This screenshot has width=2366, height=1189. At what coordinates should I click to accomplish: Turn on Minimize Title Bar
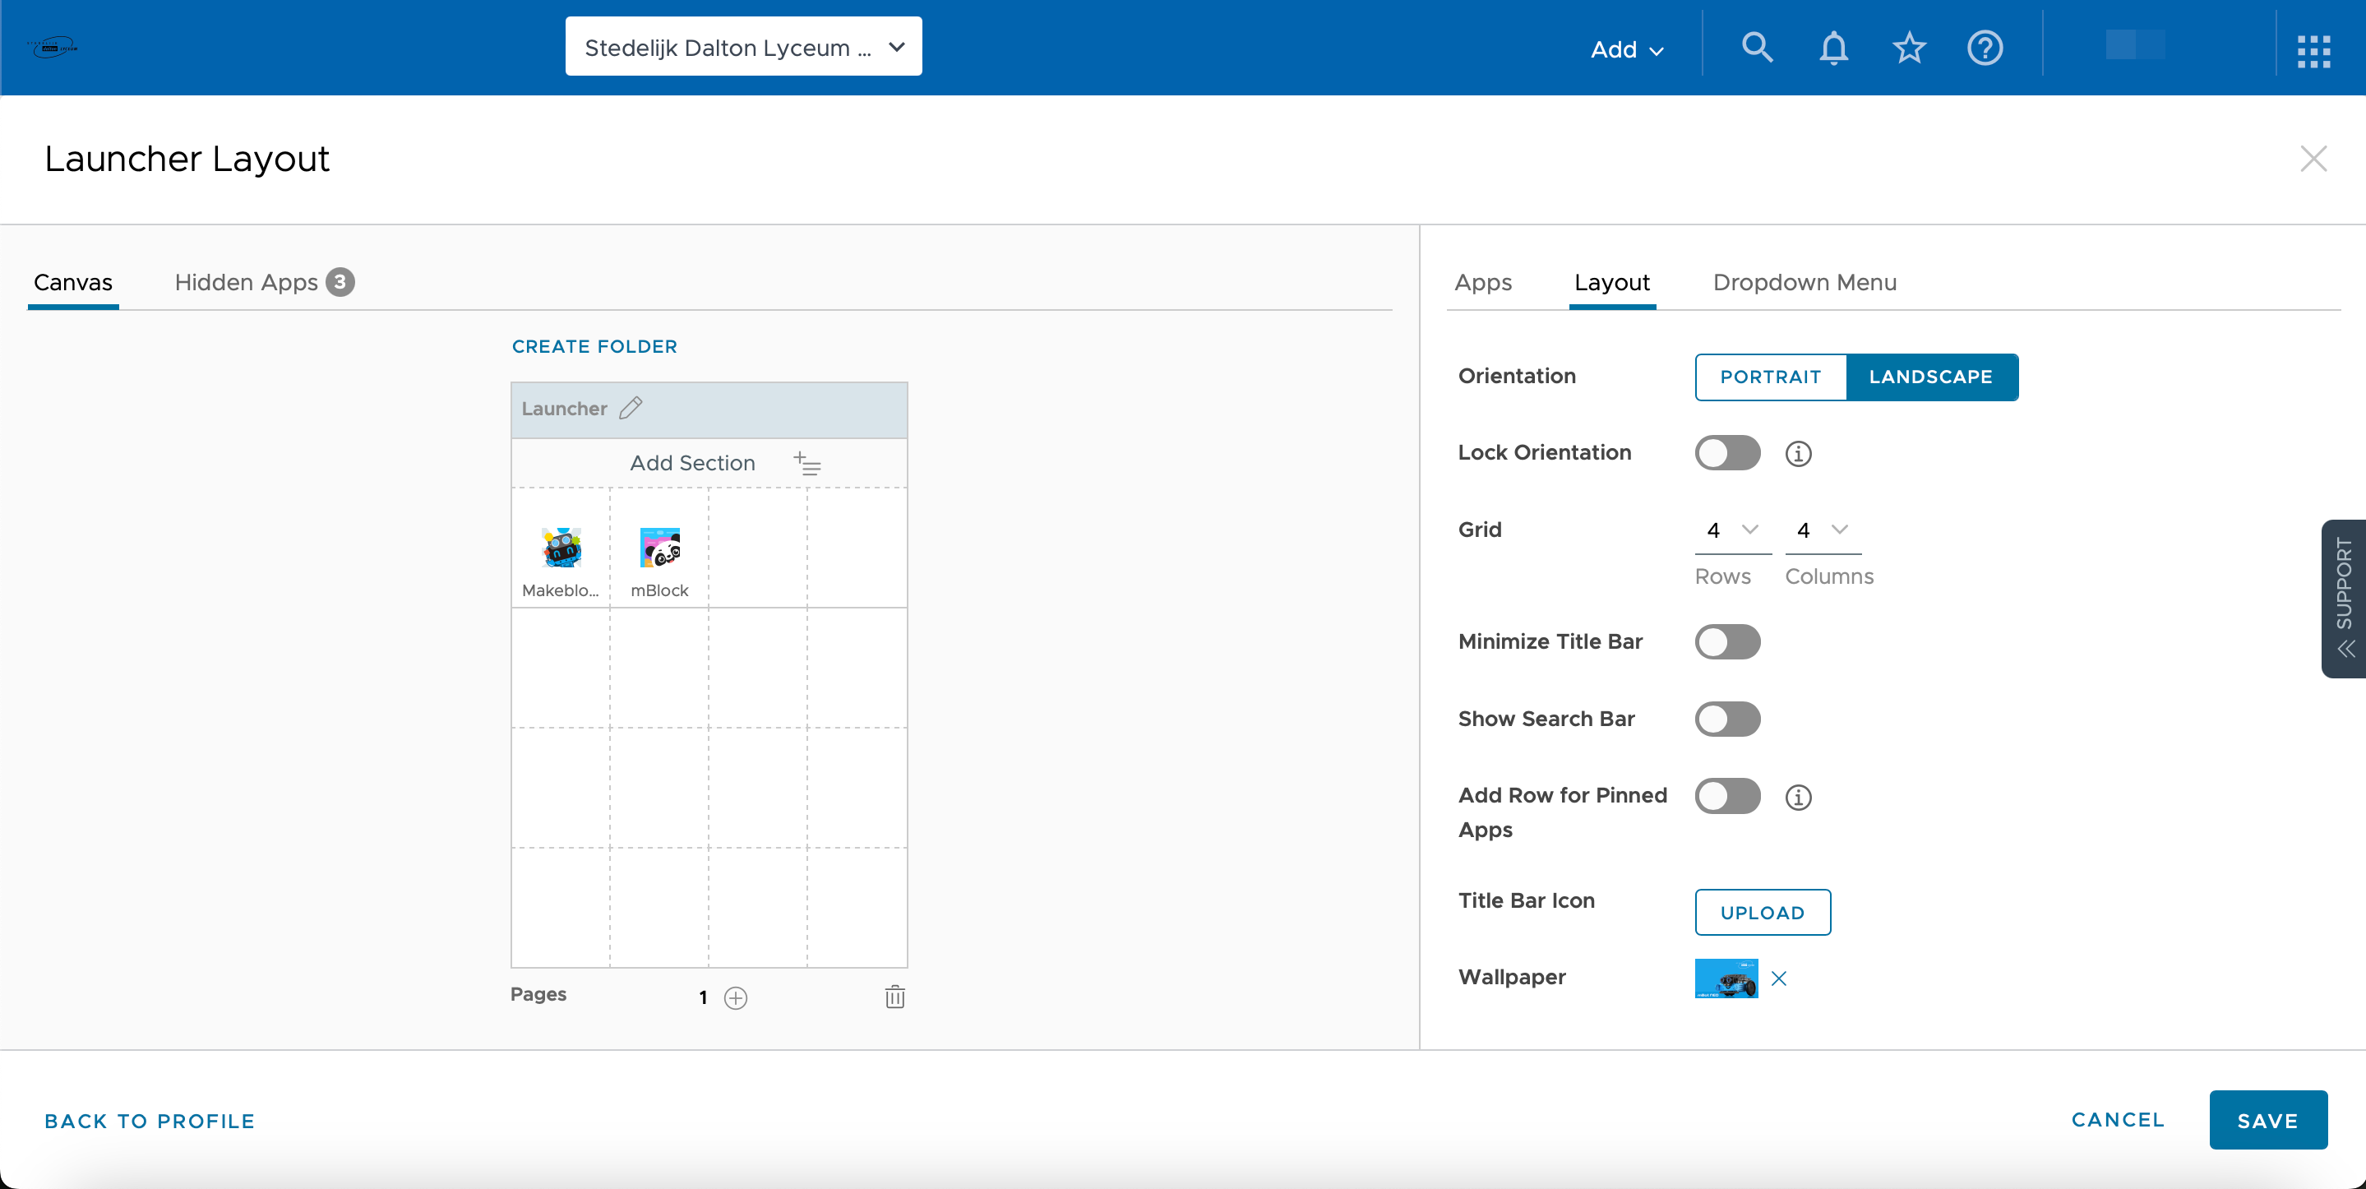pos(1726,641)
